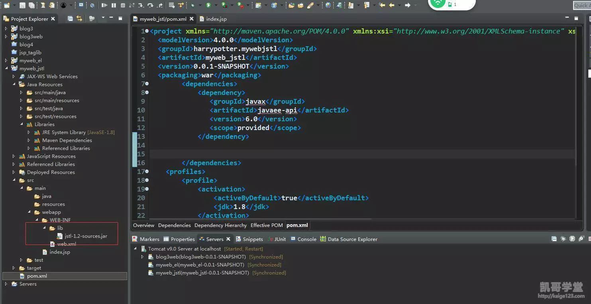Open Project Explorer view menu dropdown
Image resolution: width=591 pixels, height=304 pixels.
103,18
